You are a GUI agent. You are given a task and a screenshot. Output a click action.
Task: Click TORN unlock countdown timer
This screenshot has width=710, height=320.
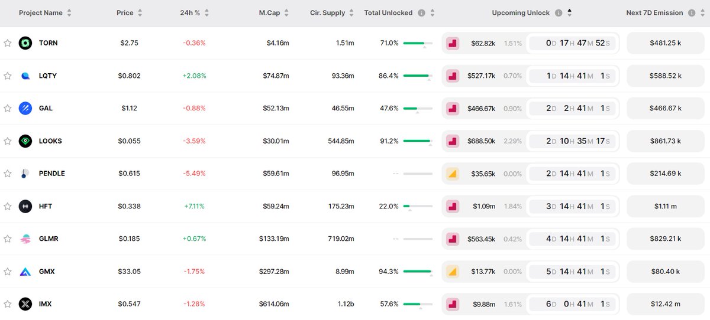[x=573, y=43]
